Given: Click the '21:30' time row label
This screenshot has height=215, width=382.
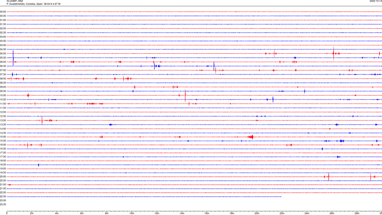Looking at the screenshot, I should pos(3,189).
